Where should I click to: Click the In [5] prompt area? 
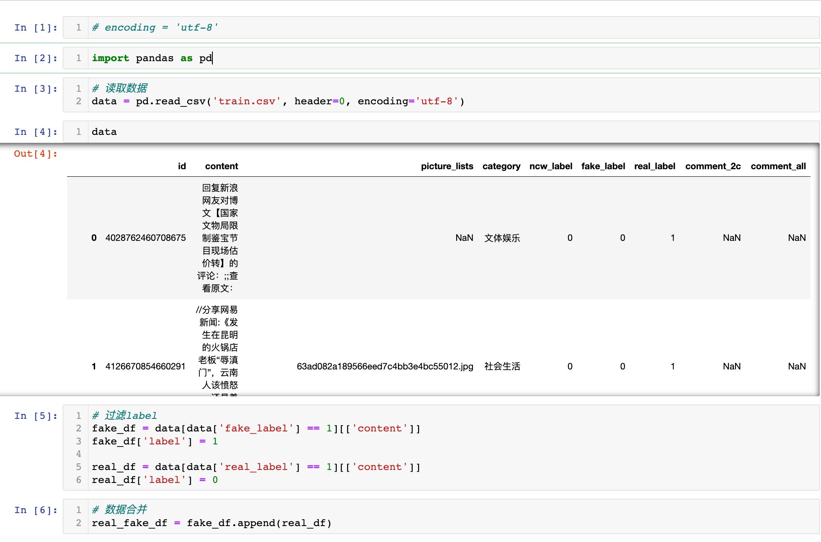[x=35, y=416]
